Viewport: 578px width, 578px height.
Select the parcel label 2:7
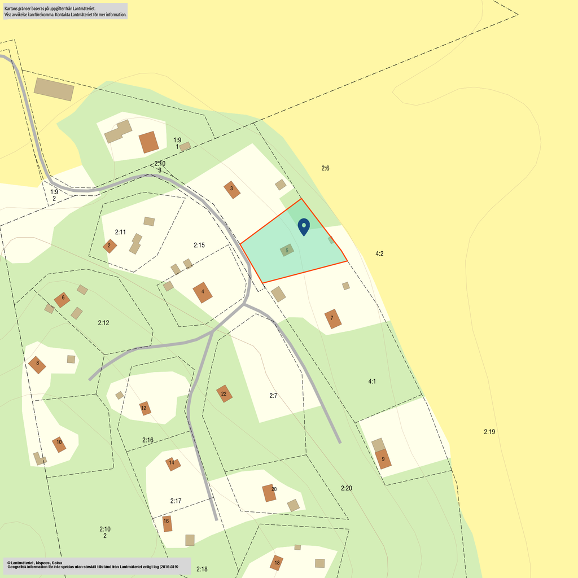click(273, 396)
